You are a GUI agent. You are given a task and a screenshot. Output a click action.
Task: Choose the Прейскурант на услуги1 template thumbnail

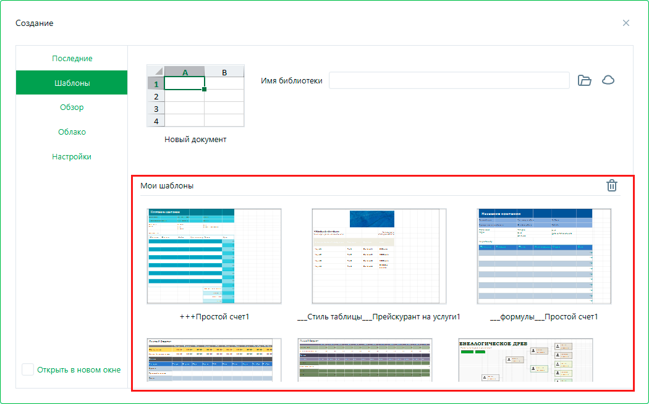379,256
